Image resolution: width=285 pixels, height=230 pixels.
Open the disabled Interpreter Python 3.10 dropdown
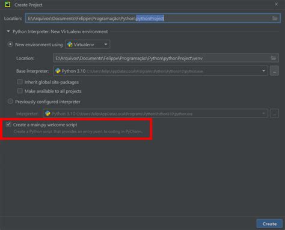coord(155,114)
